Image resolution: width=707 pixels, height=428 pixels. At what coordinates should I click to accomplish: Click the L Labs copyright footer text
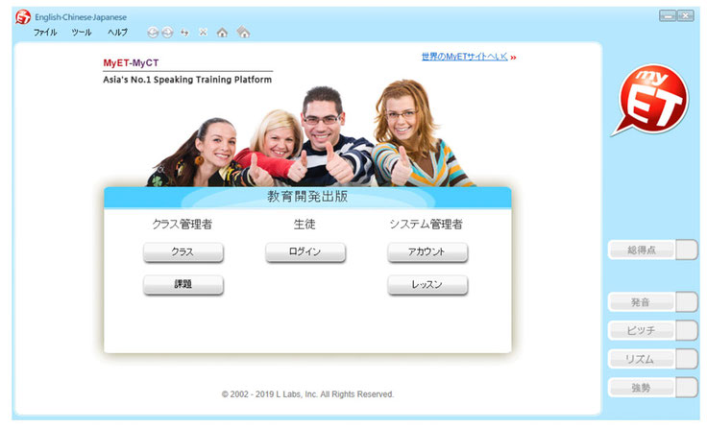click(x=307, y=394)
